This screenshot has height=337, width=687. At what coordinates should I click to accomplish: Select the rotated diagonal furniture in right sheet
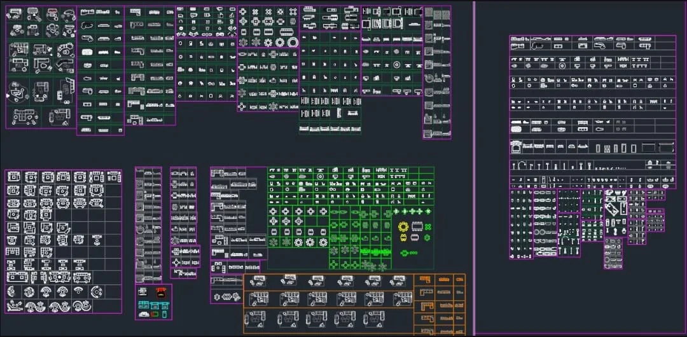point(613,208)
